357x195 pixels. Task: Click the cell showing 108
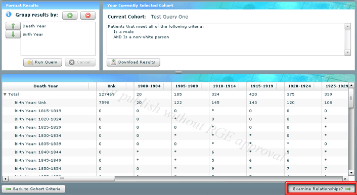[328, 103]
